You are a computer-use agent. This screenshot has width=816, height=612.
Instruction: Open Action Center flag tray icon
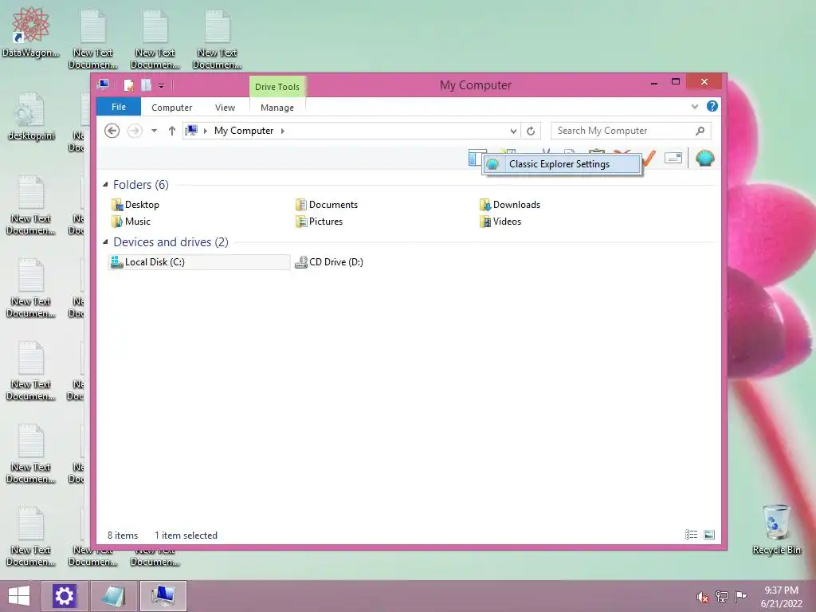741,596
